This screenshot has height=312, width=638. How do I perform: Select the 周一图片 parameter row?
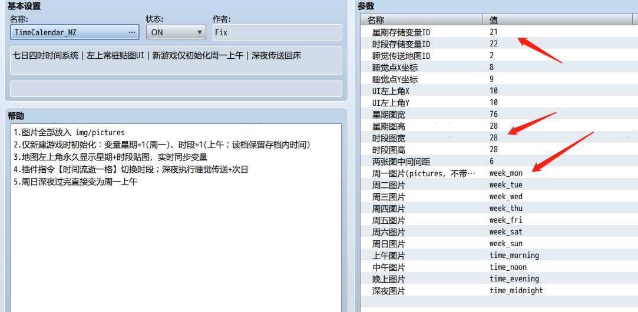(499, 173)
